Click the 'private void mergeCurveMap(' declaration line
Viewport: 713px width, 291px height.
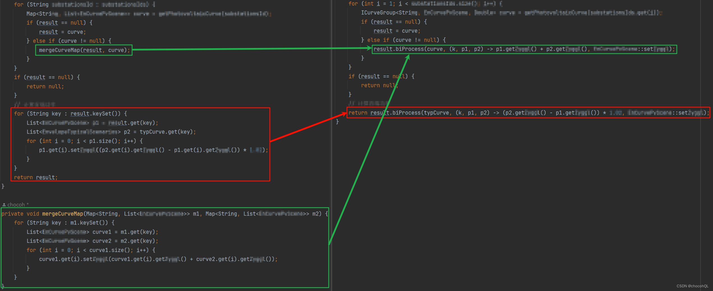pos(165,214)
